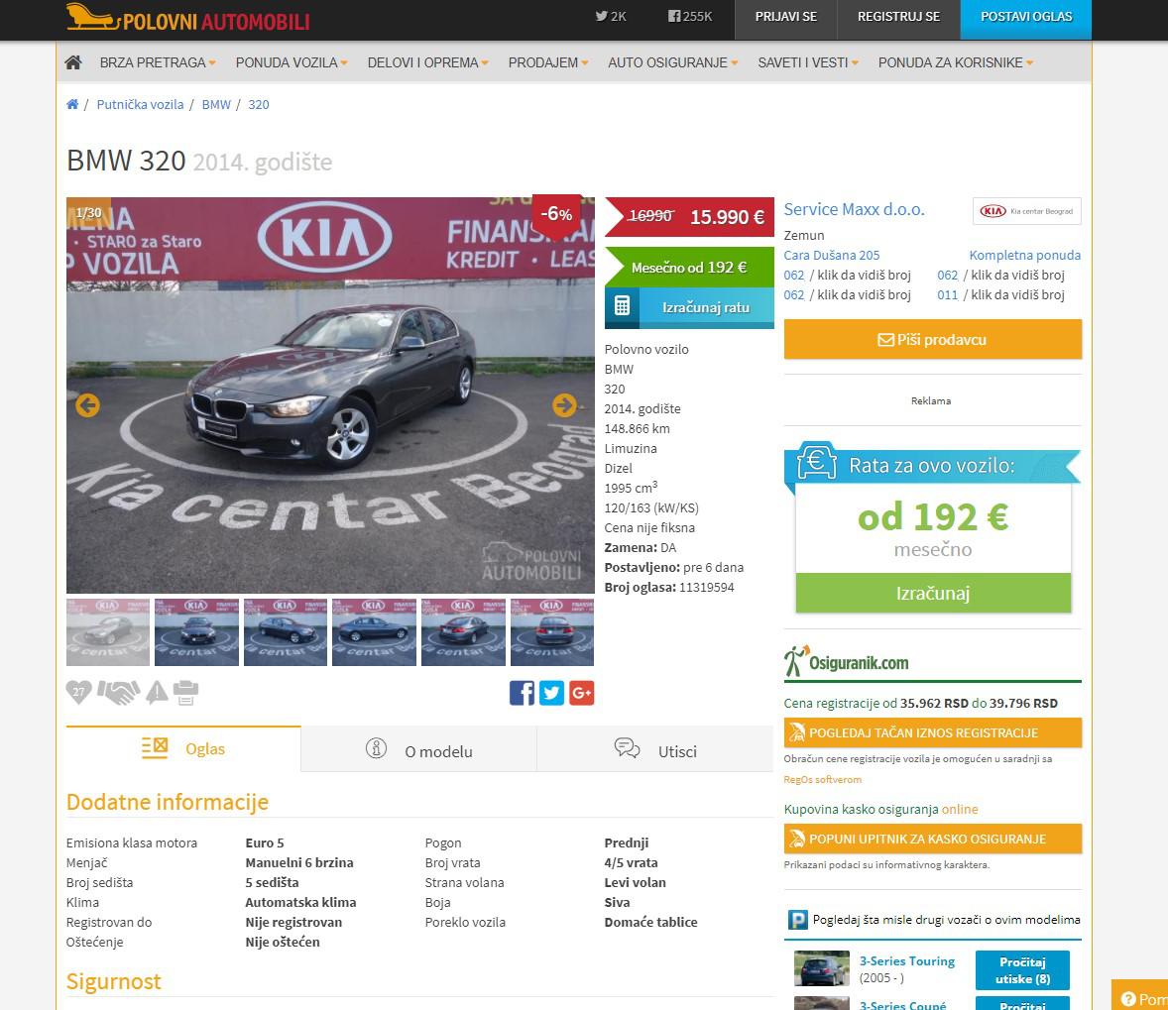Screen dimensions: 1168x1010
Task: Click the breadcrumb home icon
Action: click(72, 104)
